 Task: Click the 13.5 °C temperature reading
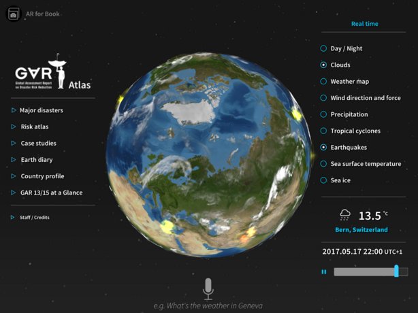point(373,216)
